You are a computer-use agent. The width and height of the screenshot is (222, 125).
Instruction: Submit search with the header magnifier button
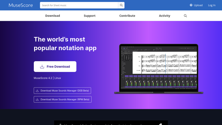[x=121, y=5]
